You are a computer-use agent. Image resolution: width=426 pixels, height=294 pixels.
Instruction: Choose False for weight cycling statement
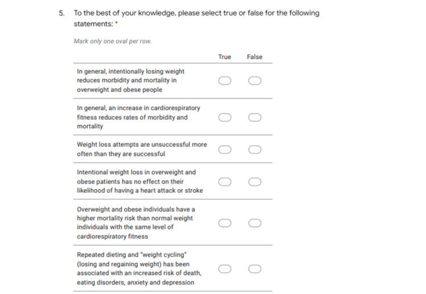tap(254, 269)
